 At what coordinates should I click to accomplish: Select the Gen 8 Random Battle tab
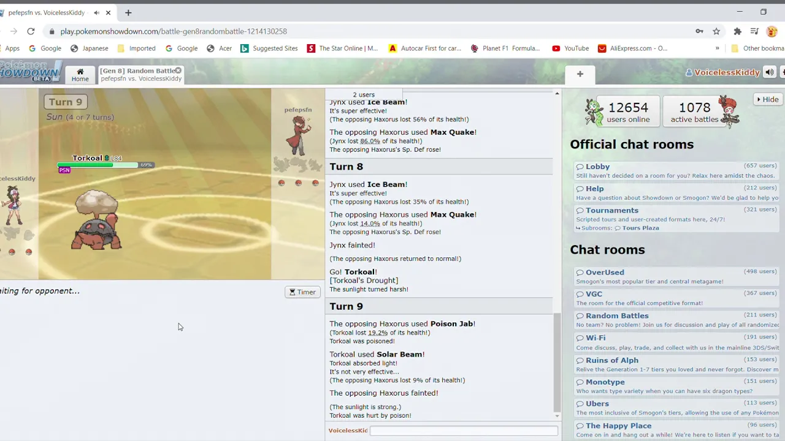141,75
